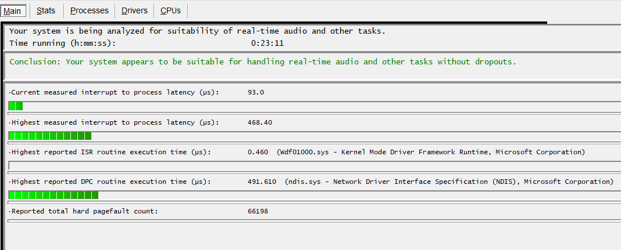Click the 'Time running (h:mm:ss)' label

point(63,43)
